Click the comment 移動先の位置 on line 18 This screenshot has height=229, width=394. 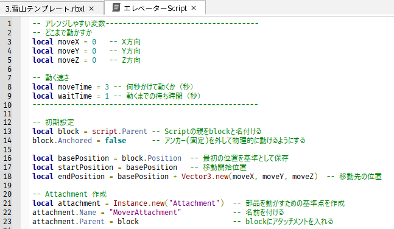click(x=361, y=177)
